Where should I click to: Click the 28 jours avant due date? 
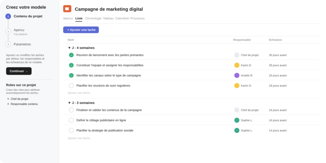tap(278, 65)
